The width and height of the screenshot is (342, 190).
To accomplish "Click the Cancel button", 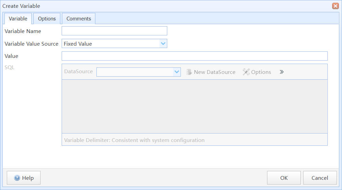I will (x=320, y=178).
